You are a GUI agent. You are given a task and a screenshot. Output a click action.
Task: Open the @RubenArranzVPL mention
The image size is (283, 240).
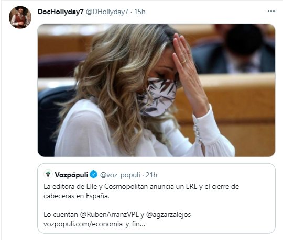pos(109,214)
